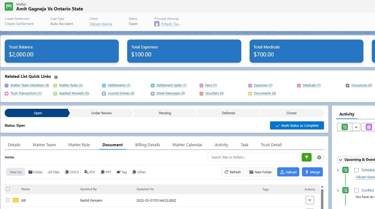Open the record's Activity tab beside Task
This screenshot has height=209, width=375.
coord(221,145)
